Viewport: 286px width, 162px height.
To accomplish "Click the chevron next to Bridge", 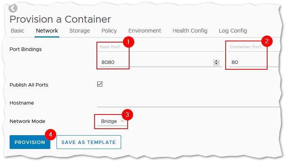I will pos(123,121).
